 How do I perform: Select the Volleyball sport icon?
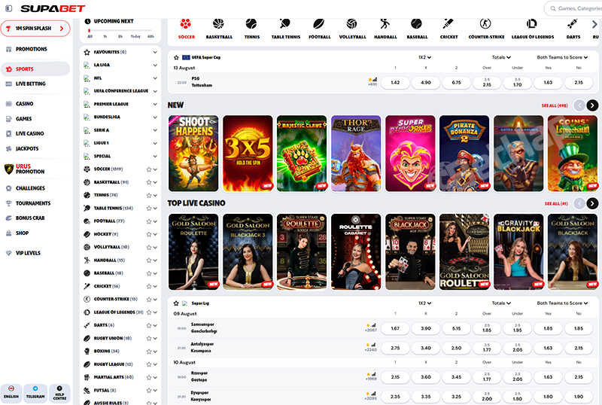352,24
